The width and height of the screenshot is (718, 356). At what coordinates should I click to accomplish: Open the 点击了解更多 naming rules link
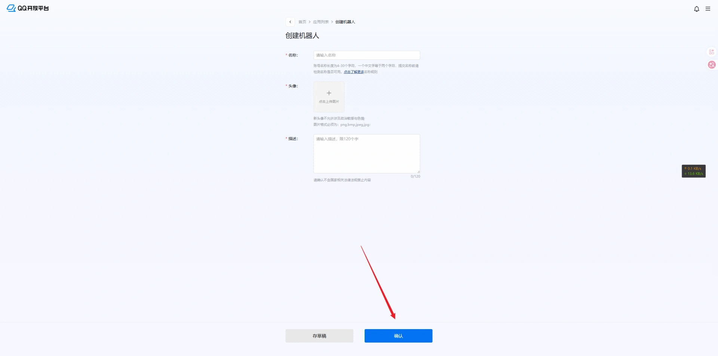coord(353,72)
